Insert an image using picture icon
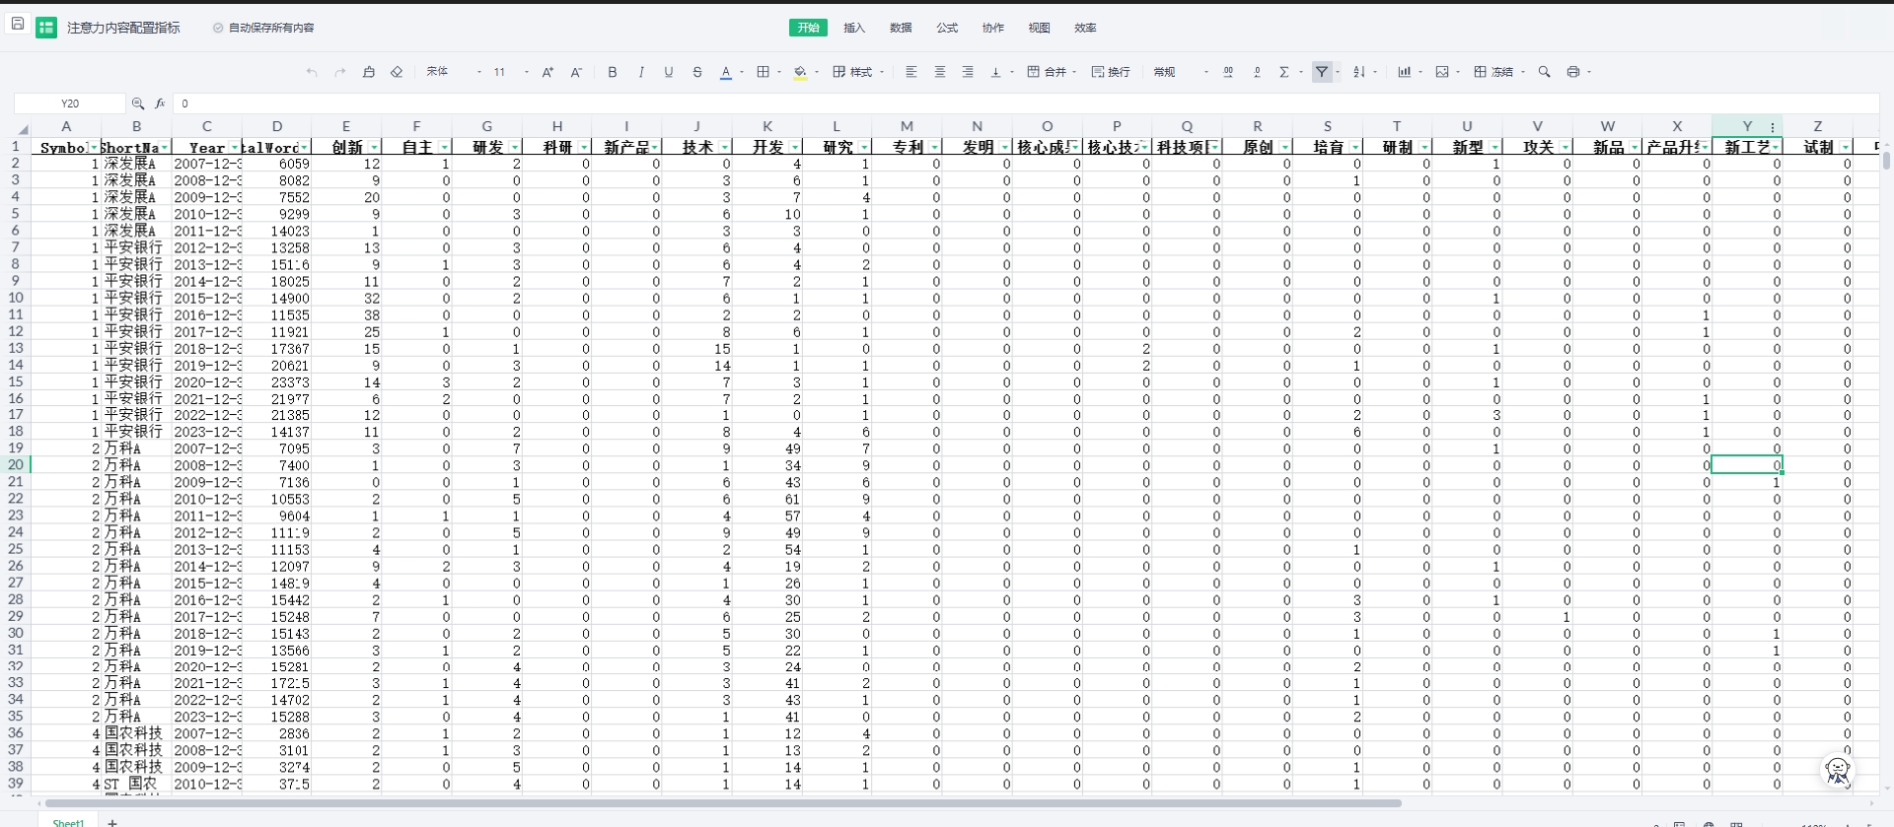This screenshot has width=1894, height=827. [x=1442, y=72]
